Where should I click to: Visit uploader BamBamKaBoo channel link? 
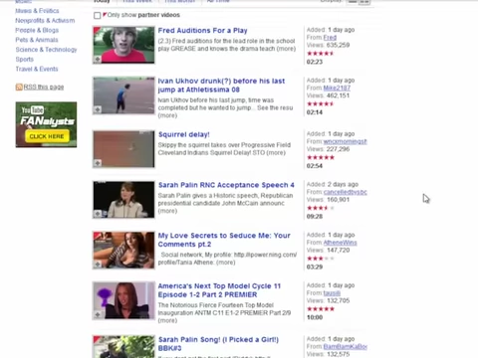click(346, 347)
